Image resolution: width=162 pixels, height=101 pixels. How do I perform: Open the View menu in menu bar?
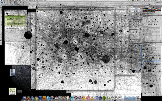pos(37,1)
